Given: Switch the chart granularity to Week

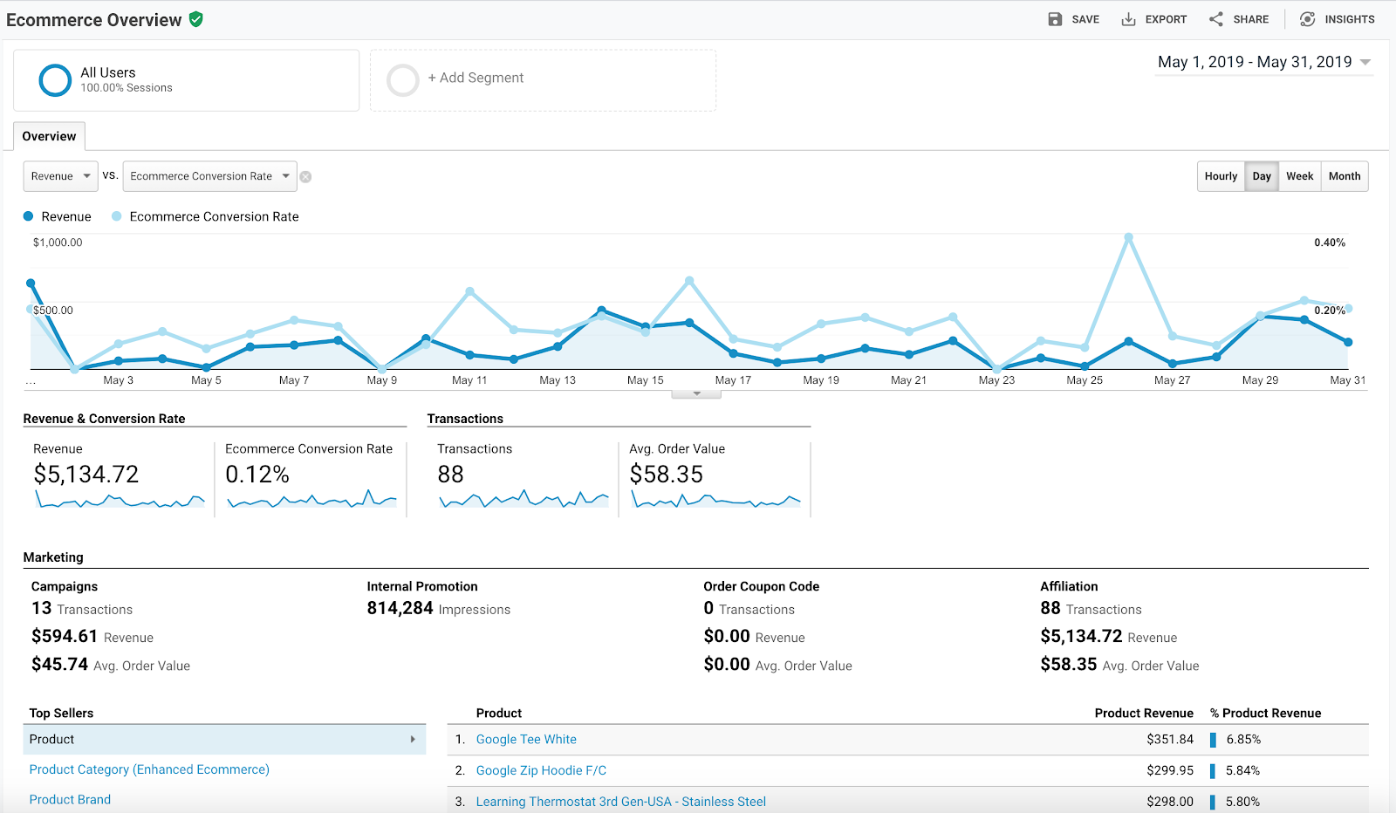Looking at the screenshot, I should coord(1299,176).
